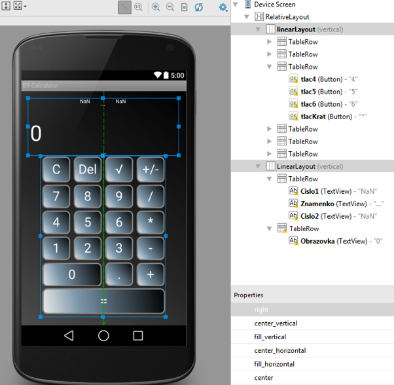This screenshot has height=385, width=394.
Task: Click the 7 calculator button
Action: coord(56,196)
